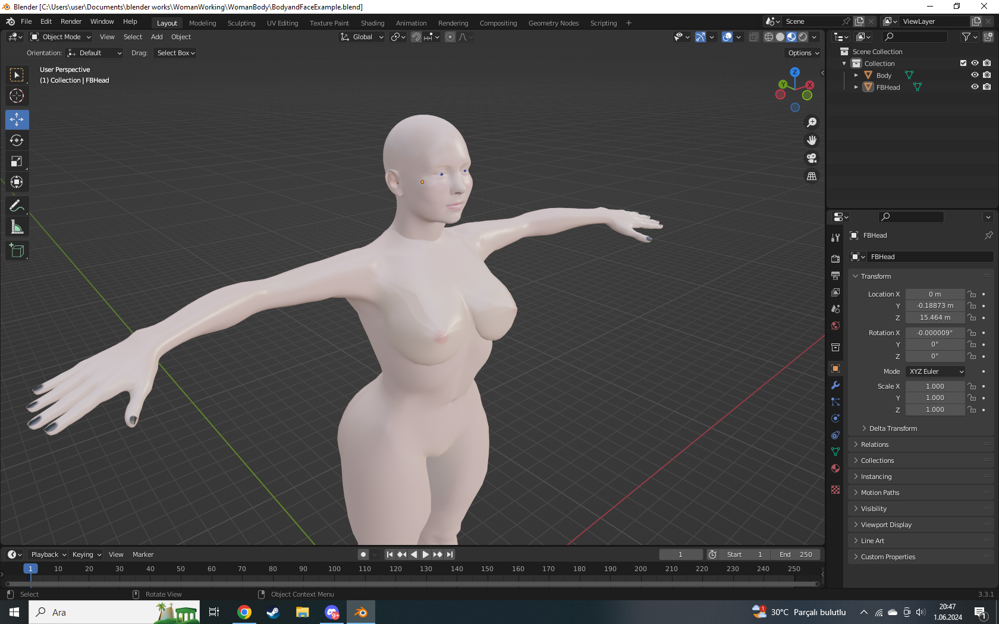
Task: Open the Playback popover
Action: click(x=48, y=554)
